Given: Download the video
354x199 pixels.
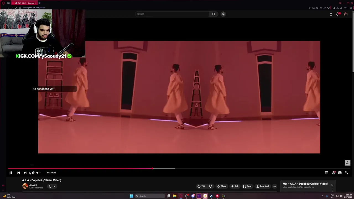Looking at the screenshot, I should (262, 186).
